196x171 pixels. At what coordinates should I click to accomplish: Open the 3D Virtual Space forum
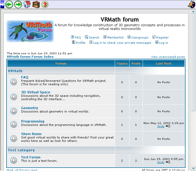coord(35,92)
